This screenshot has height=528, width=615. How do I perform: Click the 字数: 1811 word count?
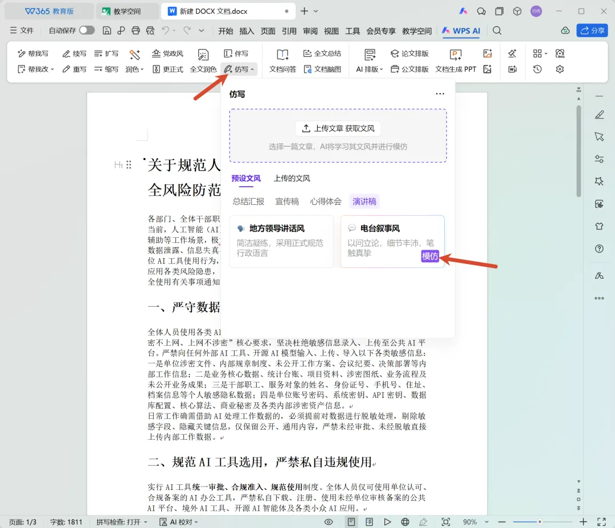[66, 522]
